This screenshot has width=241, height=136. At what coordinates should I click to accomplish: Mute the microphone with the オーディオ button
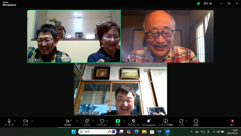click(x=9, y=122)
